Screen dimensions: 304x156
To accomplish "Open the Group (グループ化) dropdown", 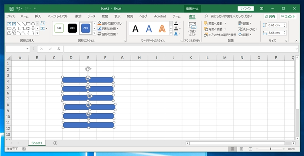I will click(248, 29).
